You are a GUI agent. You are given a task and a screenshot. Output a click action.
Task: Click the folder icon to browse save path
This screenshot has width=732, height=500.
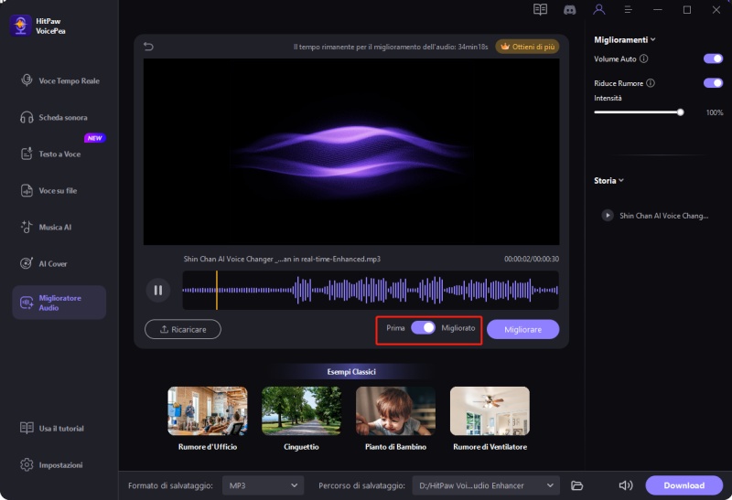pyautogui.click(x=576, y=485)
